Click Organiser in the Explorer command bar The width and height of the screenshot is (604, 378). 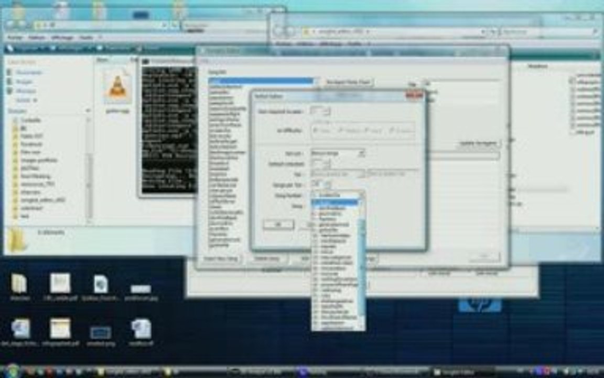(27, 49)
